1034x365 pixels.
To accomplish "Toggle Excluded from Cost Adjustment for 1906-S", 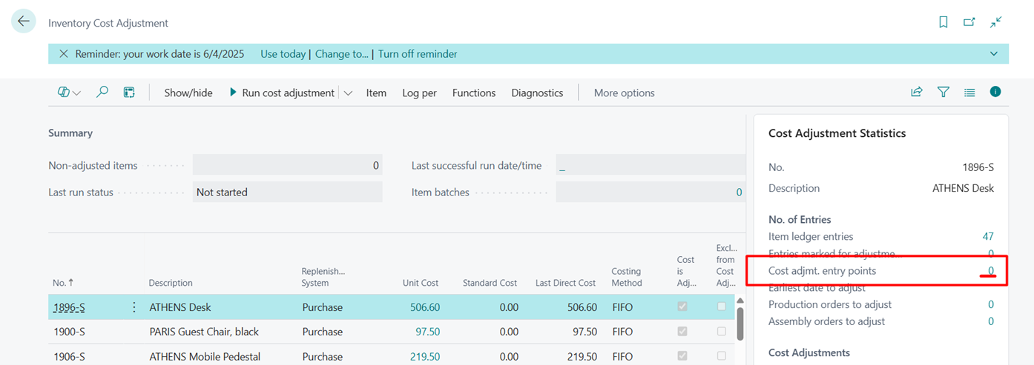I will [722, 355].
